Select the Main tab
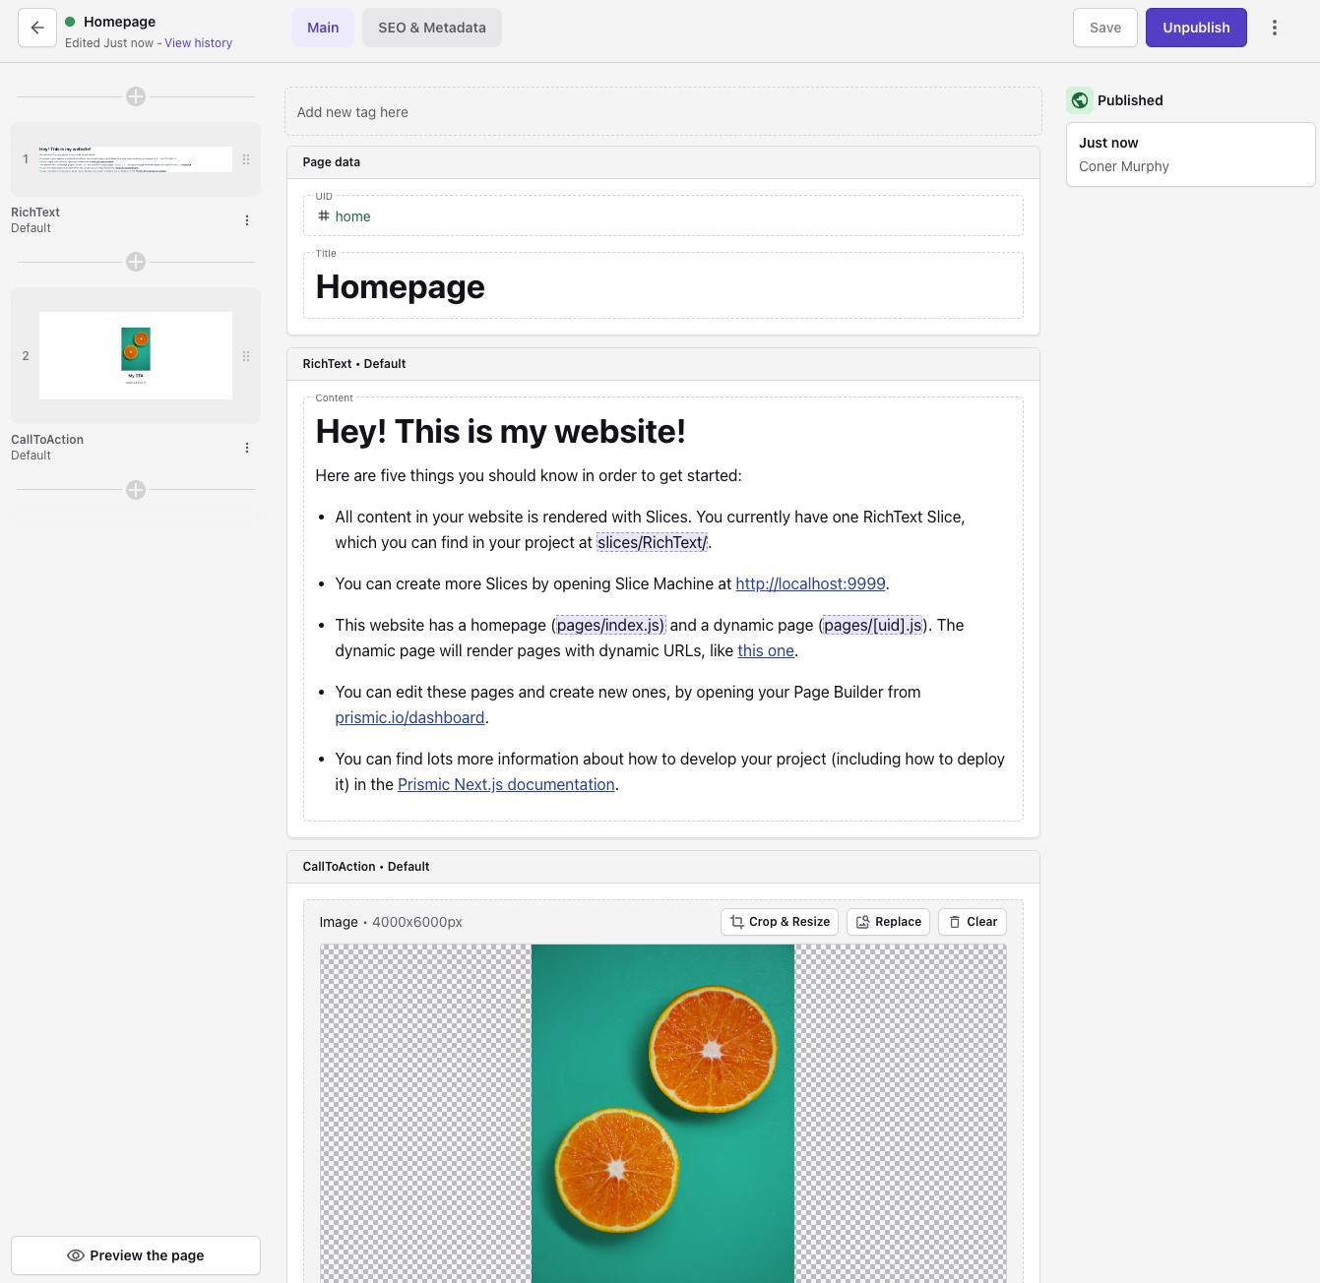The height and width of the screenshot is (1283, 1320). click(x=323, y=28)
